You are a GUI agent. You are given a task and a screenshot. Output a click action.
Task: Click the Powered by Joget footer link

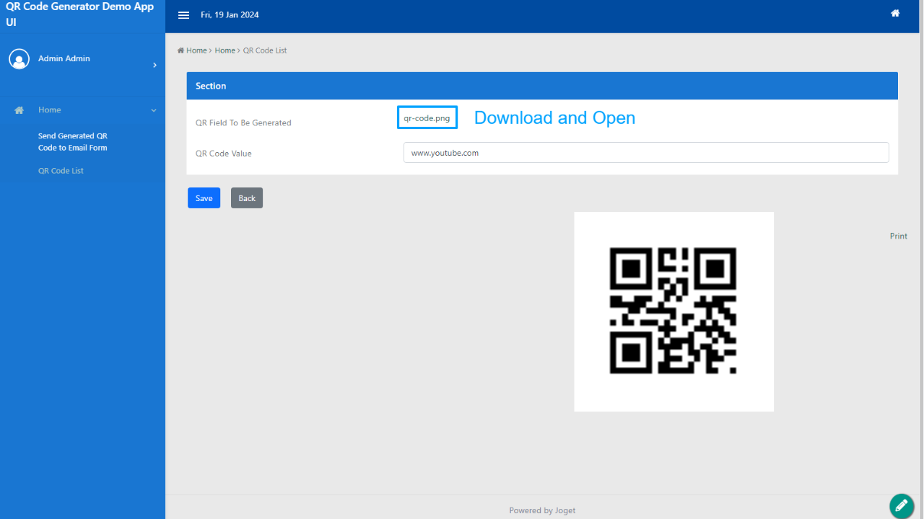click(542, 510)
